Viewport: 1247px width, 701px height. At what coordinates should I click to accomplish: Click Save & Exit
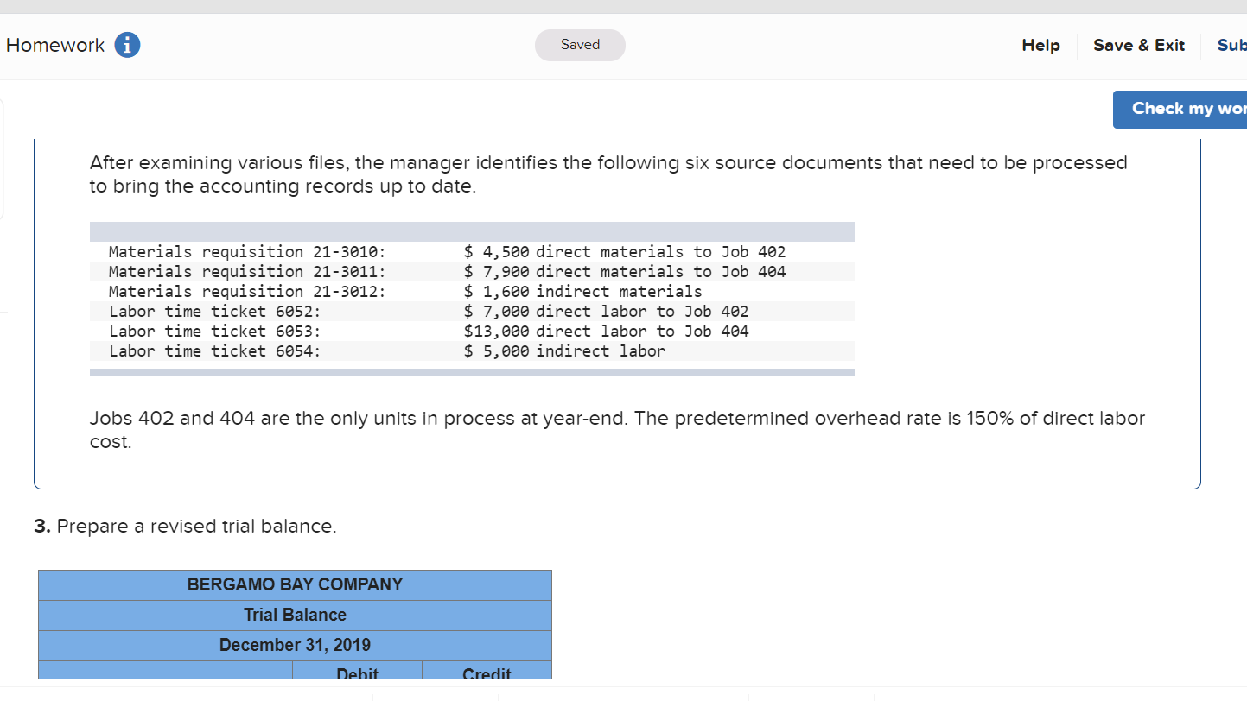coord(1139,45)
